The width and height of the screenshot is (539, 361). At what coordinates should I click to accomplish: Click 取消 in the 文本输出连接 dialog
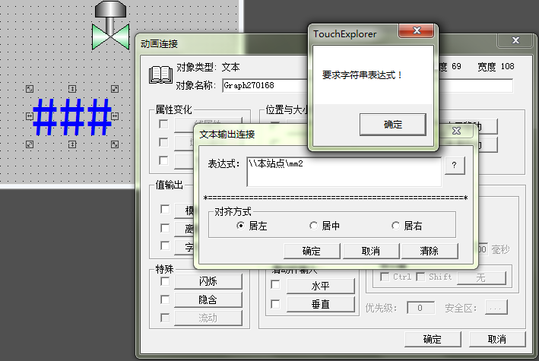point(370,251)
